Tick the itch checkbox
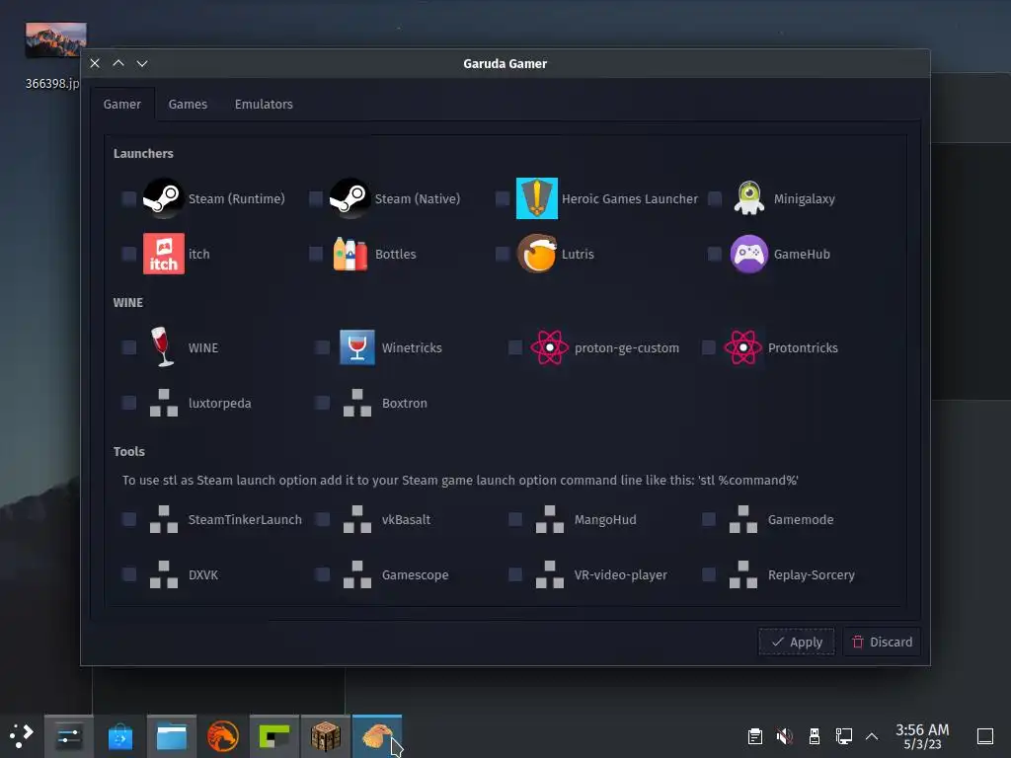This screenshot has height=758, width=1011. 129,254
